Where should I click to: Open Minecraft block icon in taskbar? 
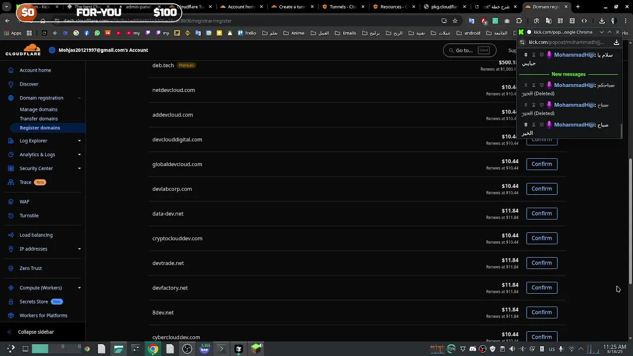pos(256,349)
